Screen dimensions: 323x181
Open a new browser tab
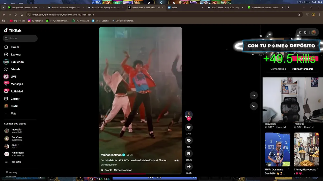tap(288, 8)
